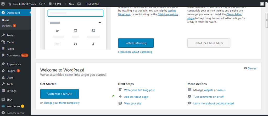Select the gallery block icon in the Gutenberg preview
The width and height of the screenshot is (268, 116).
pyautogui.click(x=93, y=31)
